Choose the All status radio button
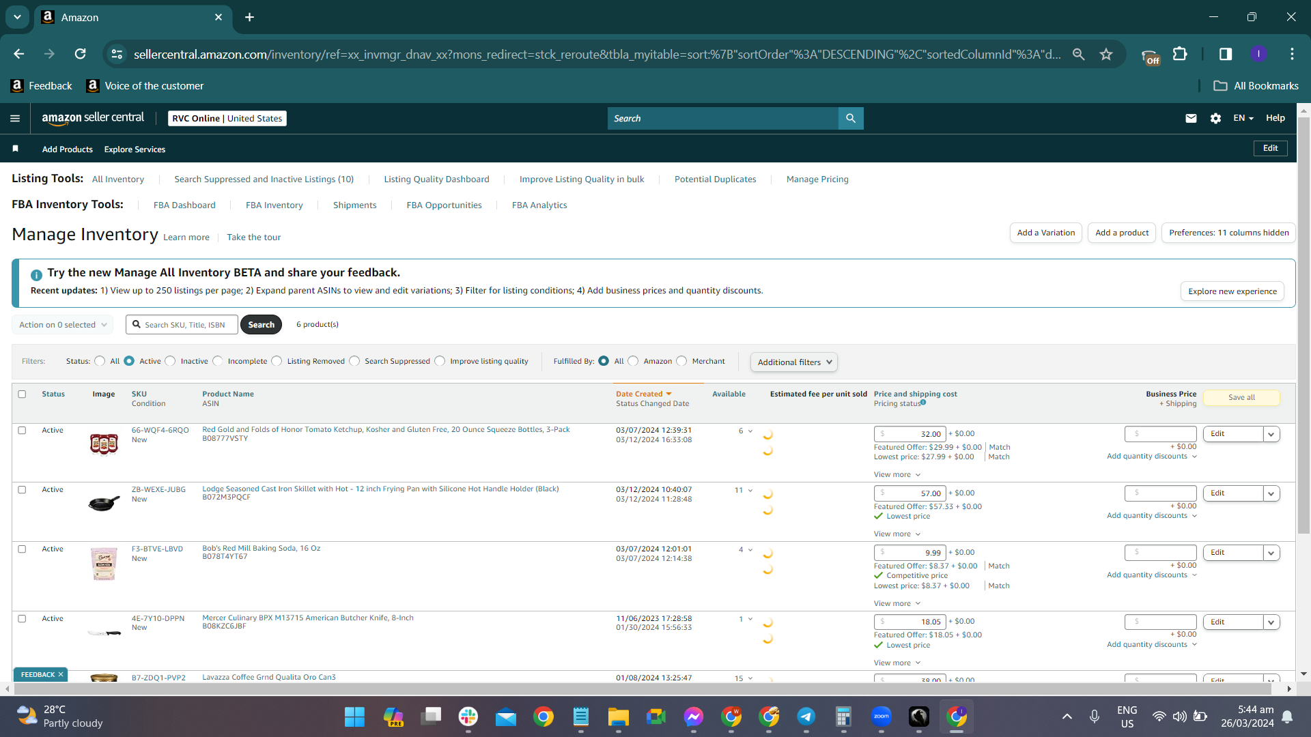The width and height of the screenshot is (1311, 737). 100,361
